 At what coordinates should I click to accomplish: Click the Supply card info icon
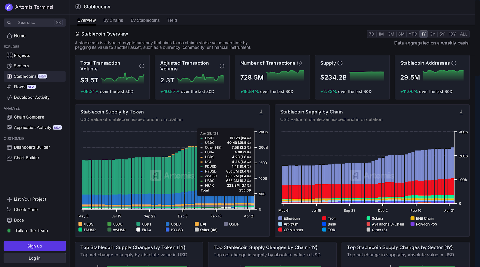[340, 63]
